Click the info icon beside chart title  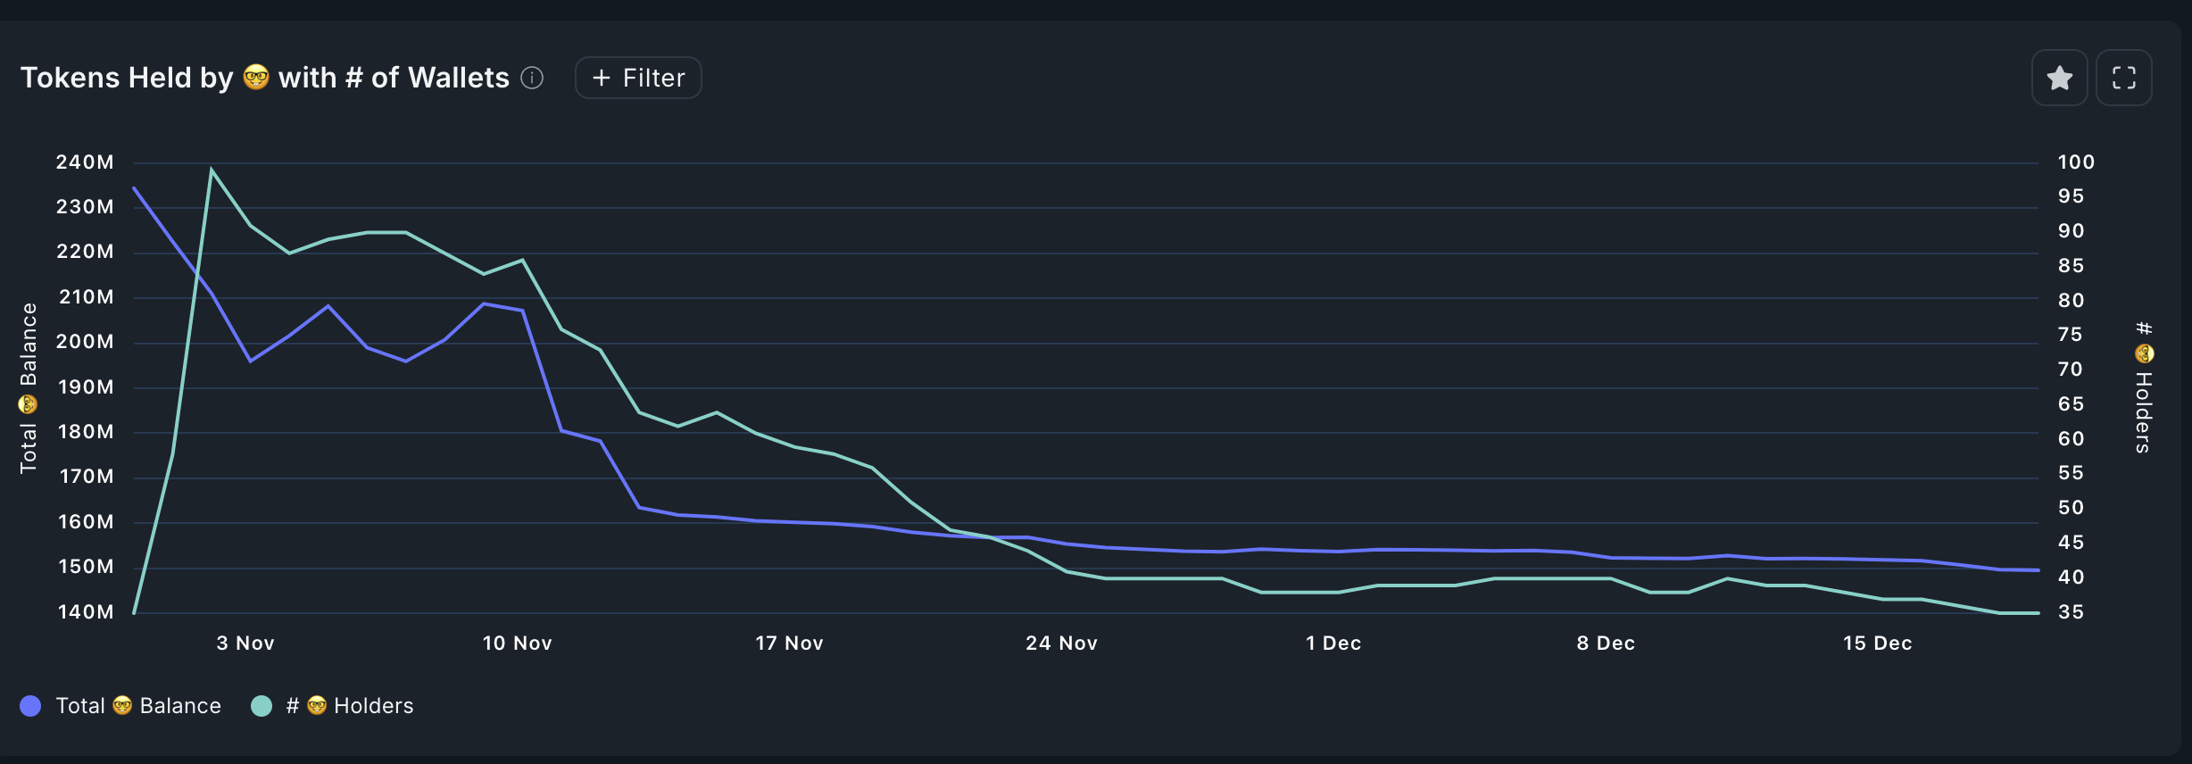coord(532,79)
